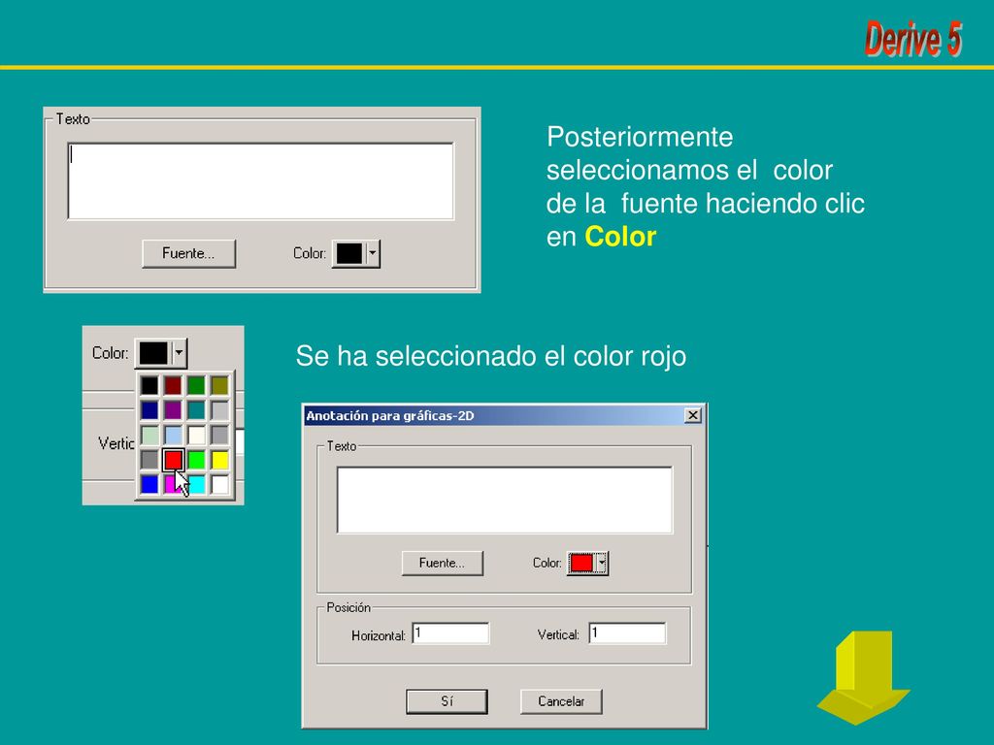994x745 pixels.
Task: Click the Vertical position field
Action: pyautogui.click(x=628, y=632)
